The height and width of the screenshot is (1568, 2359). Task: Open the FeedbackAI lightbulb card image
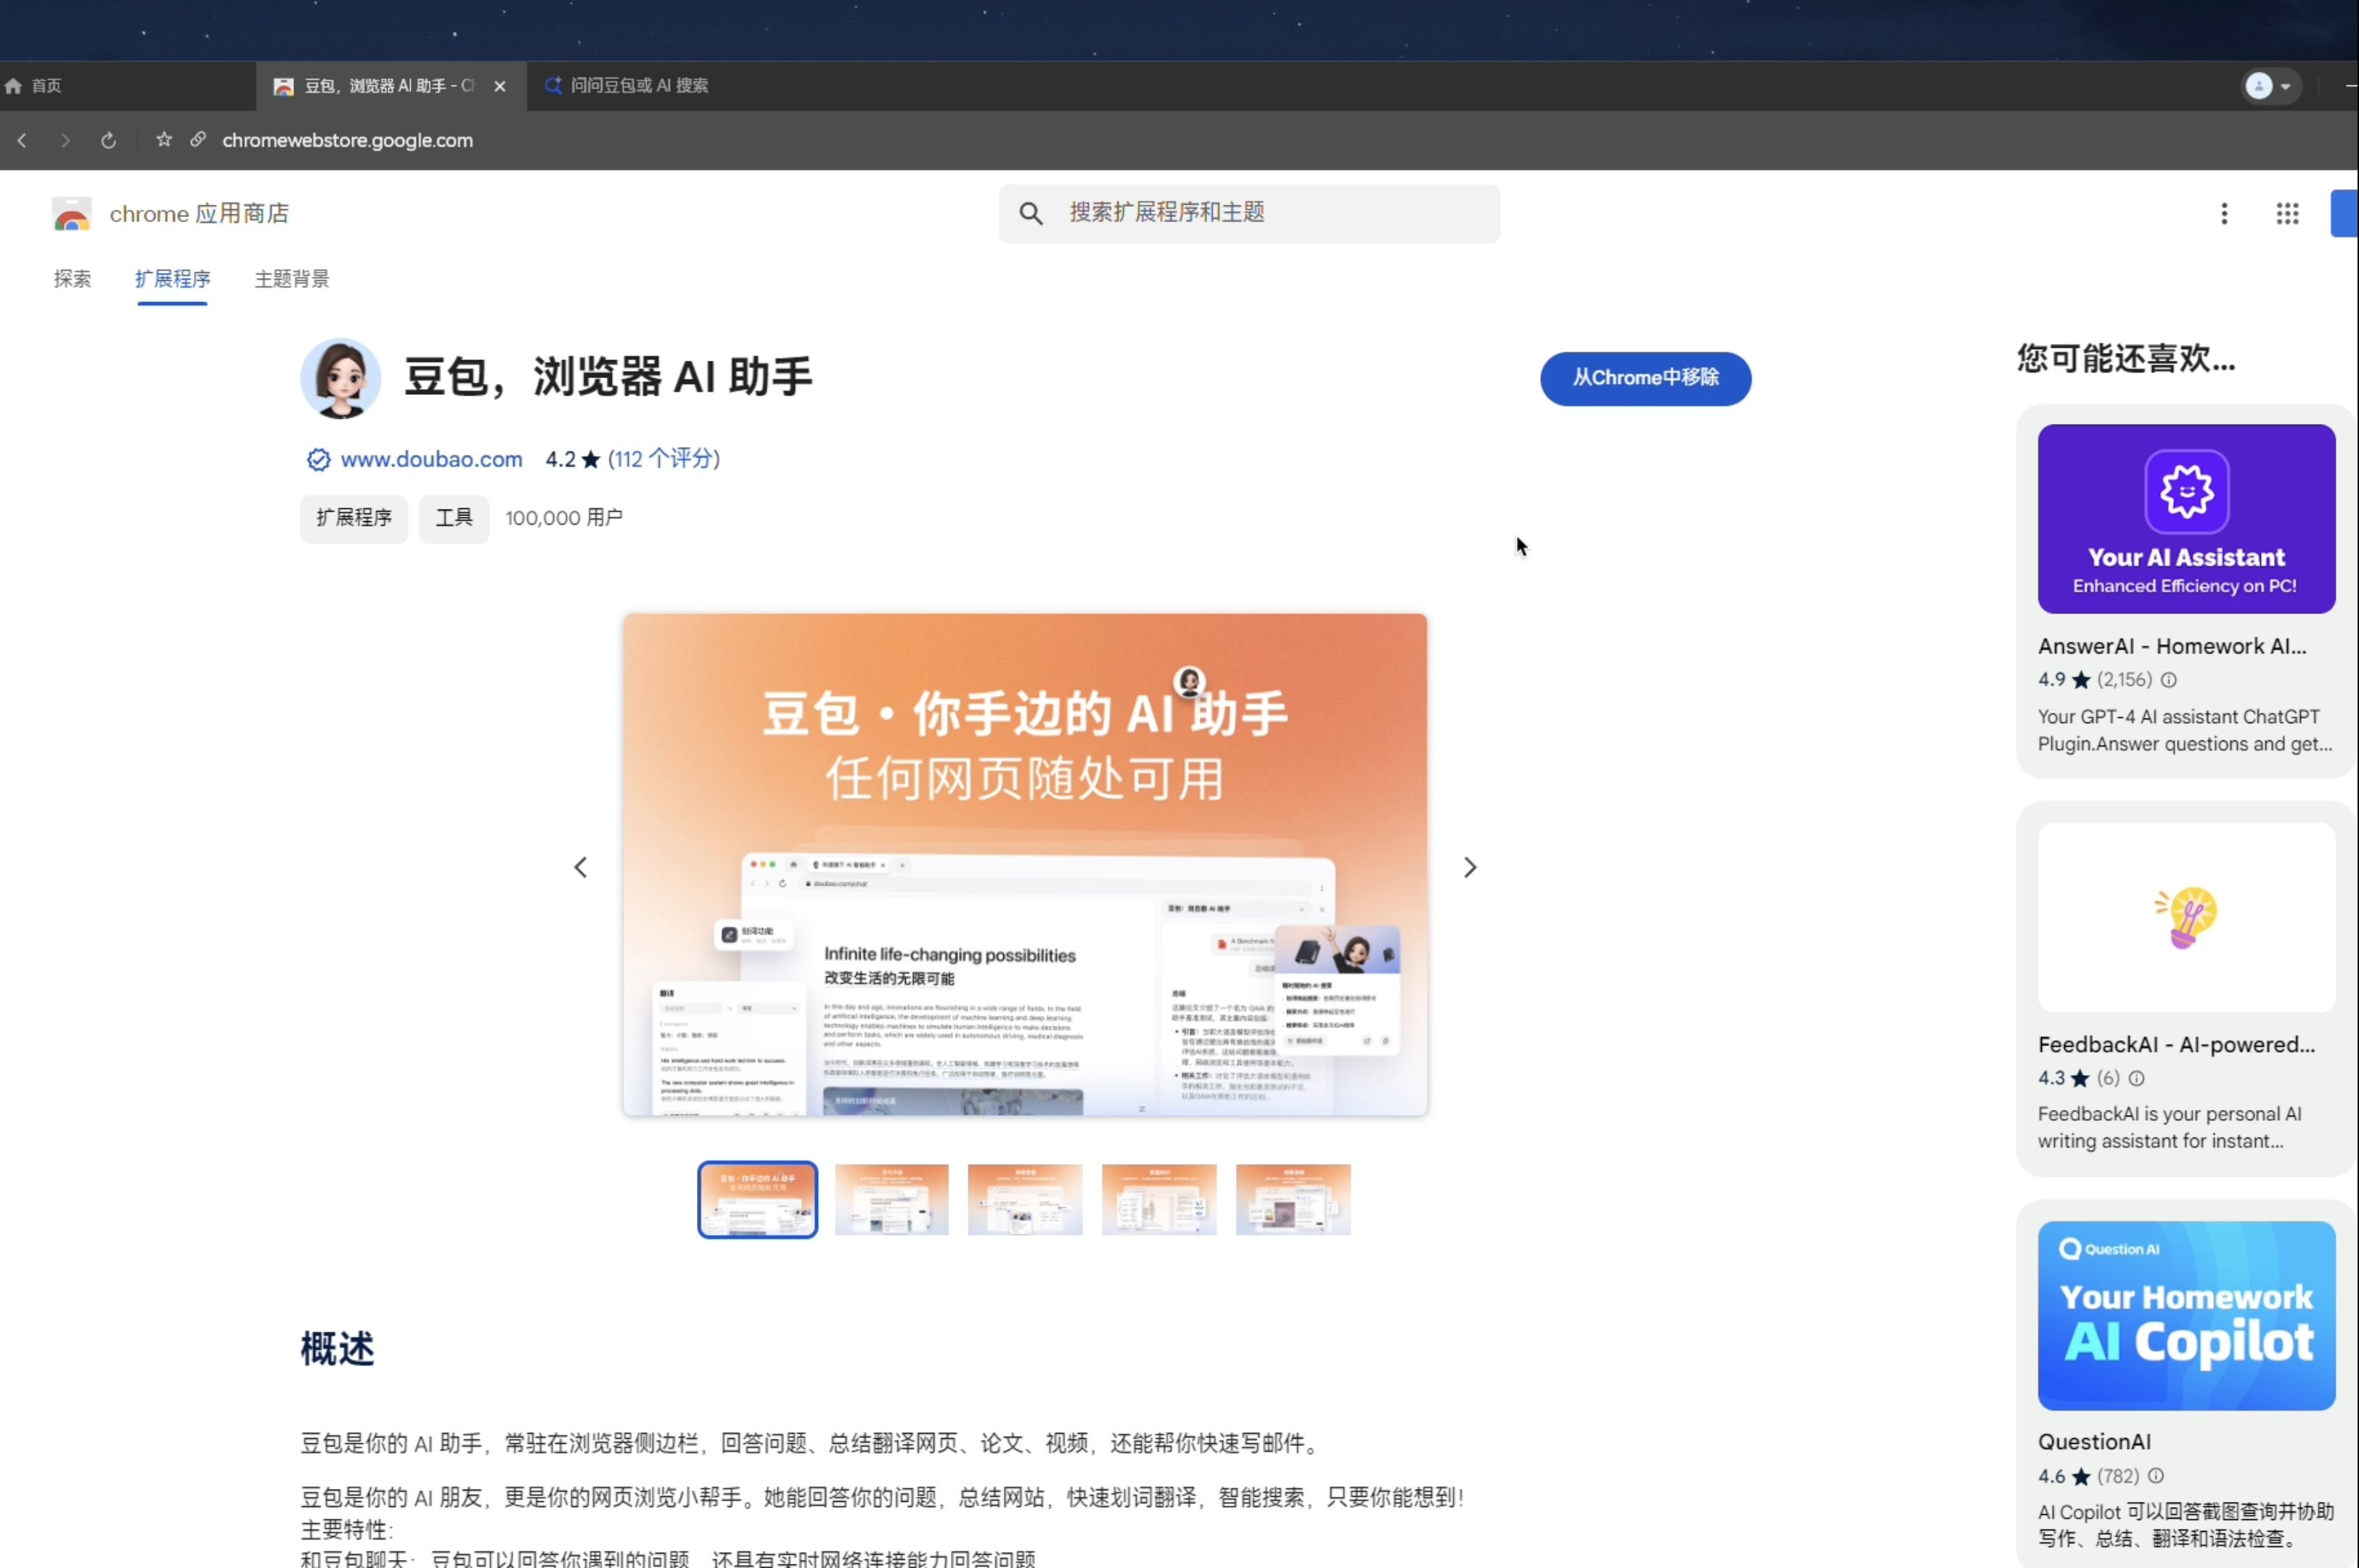[2186, 917]
